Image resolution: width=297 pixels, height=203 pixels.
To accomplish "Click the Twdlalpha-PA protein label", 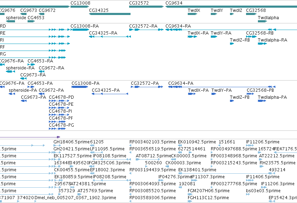I will coord(272,97).
